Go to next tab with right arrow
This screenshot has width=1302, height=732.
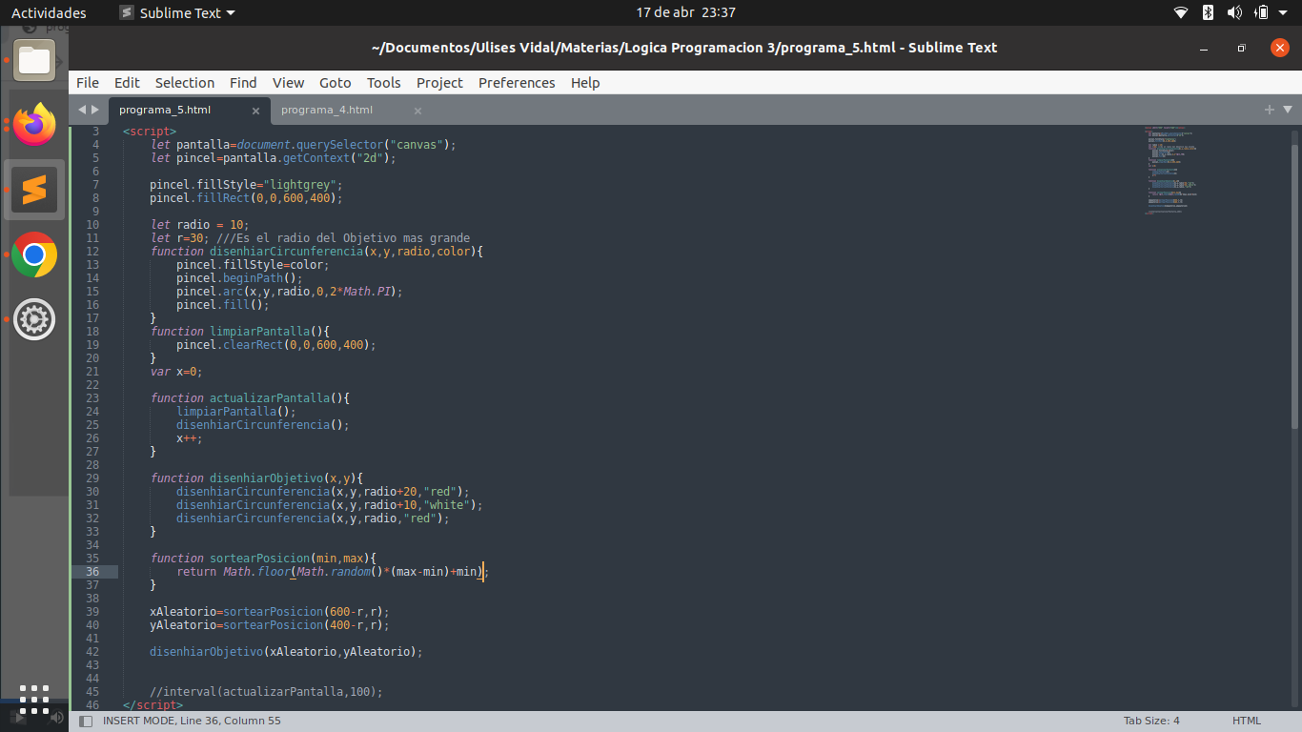(94, 110)
